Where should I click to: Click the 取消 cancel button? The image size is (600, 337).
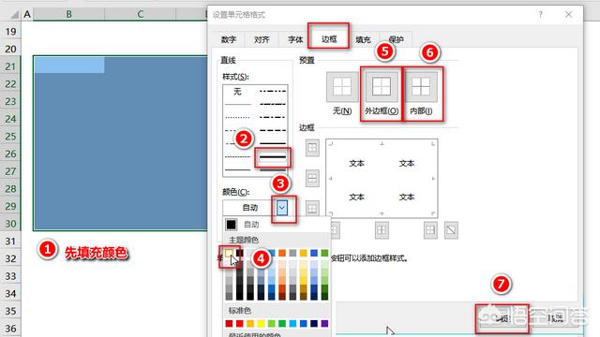pos(555,318)
